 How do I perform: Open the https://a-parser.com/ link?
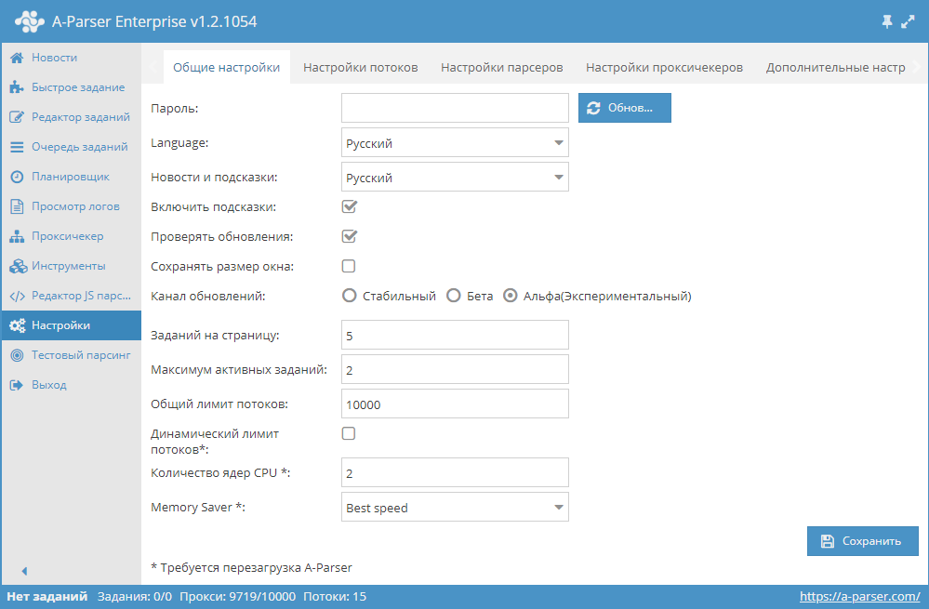tap(859, 597)
